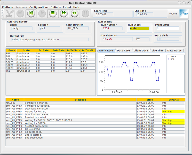Click the Message column header in log table
The image size is (192, 155).
[80, 100]
